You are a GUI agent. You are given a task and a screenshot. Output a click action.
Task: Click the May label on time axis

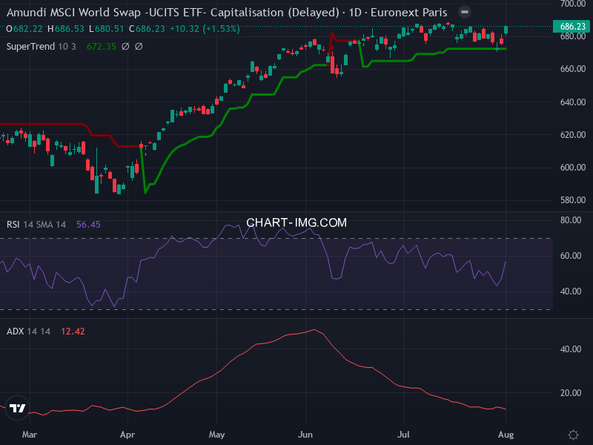tap(216, 435)
